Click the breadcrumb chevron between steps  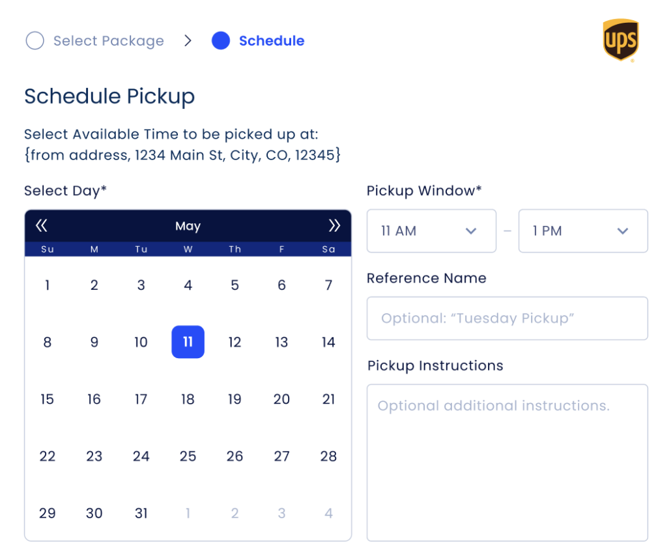point(188,40)
